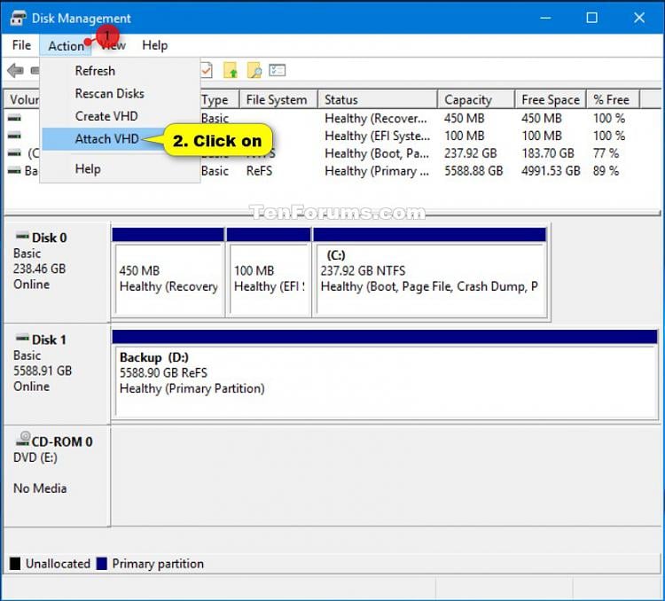Select the 450 MB Recovery partition block
The height and width of the screenshot is (601, 665).
168,272
